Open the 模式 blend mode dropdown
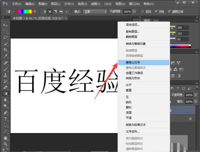Image resolution: width=200 pixels, height=152 pixels. click(x=95, y=12)
